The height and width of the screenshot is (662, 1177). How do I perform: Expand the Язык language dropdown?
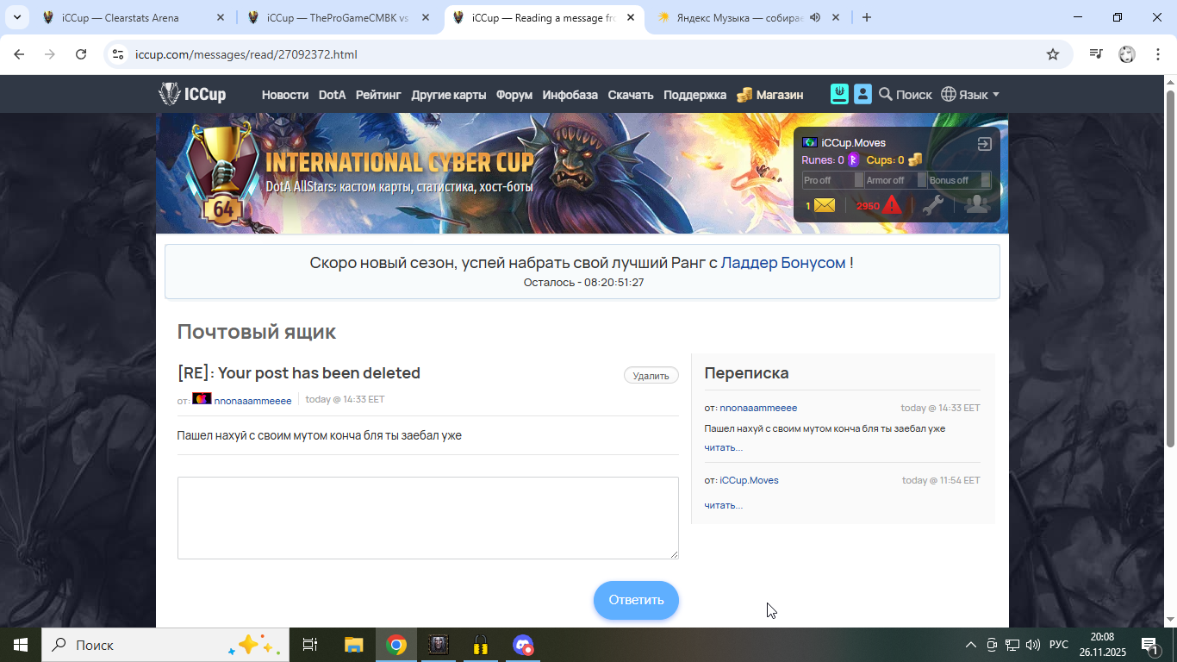tap(970, 95)
